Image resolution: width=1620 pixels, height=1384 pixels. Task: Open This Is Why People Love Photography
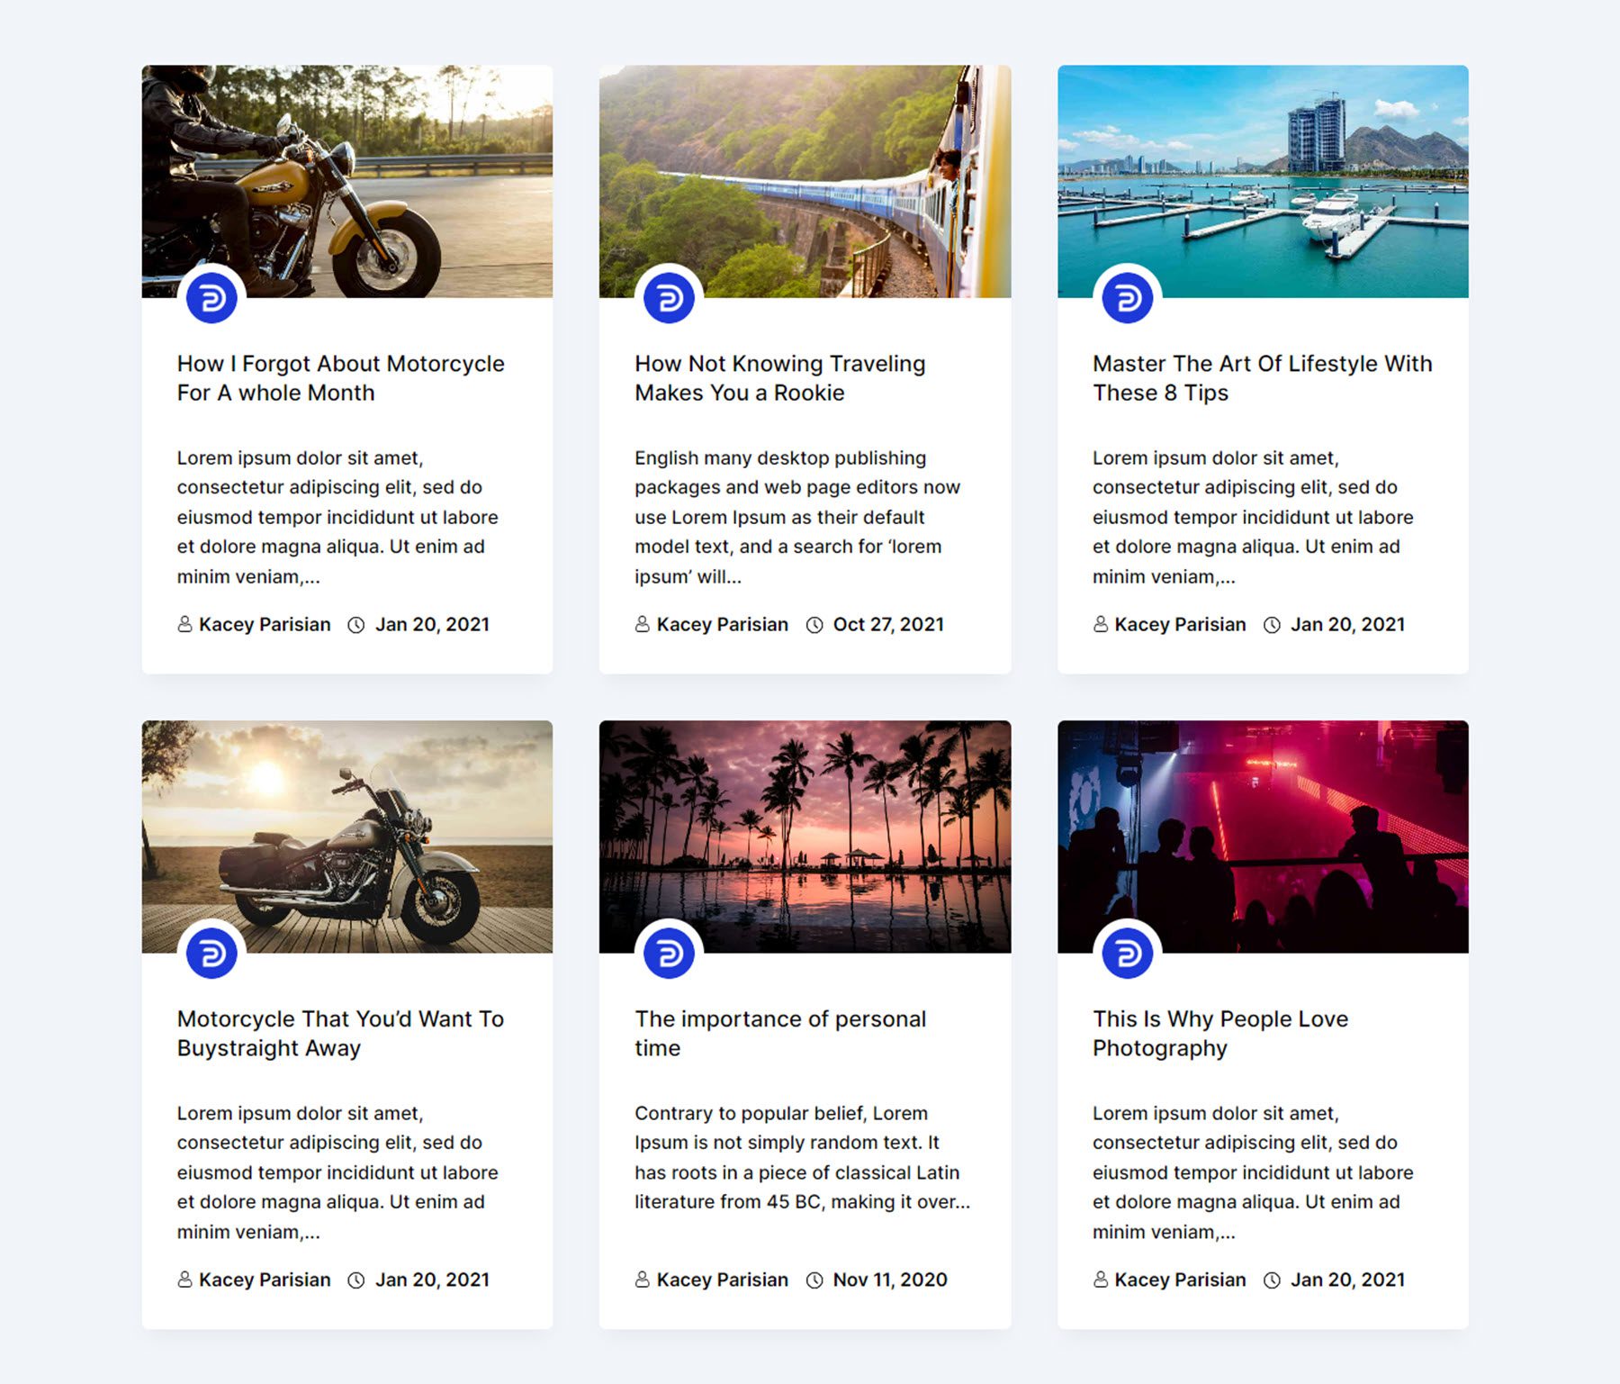coord(1219,1033)
